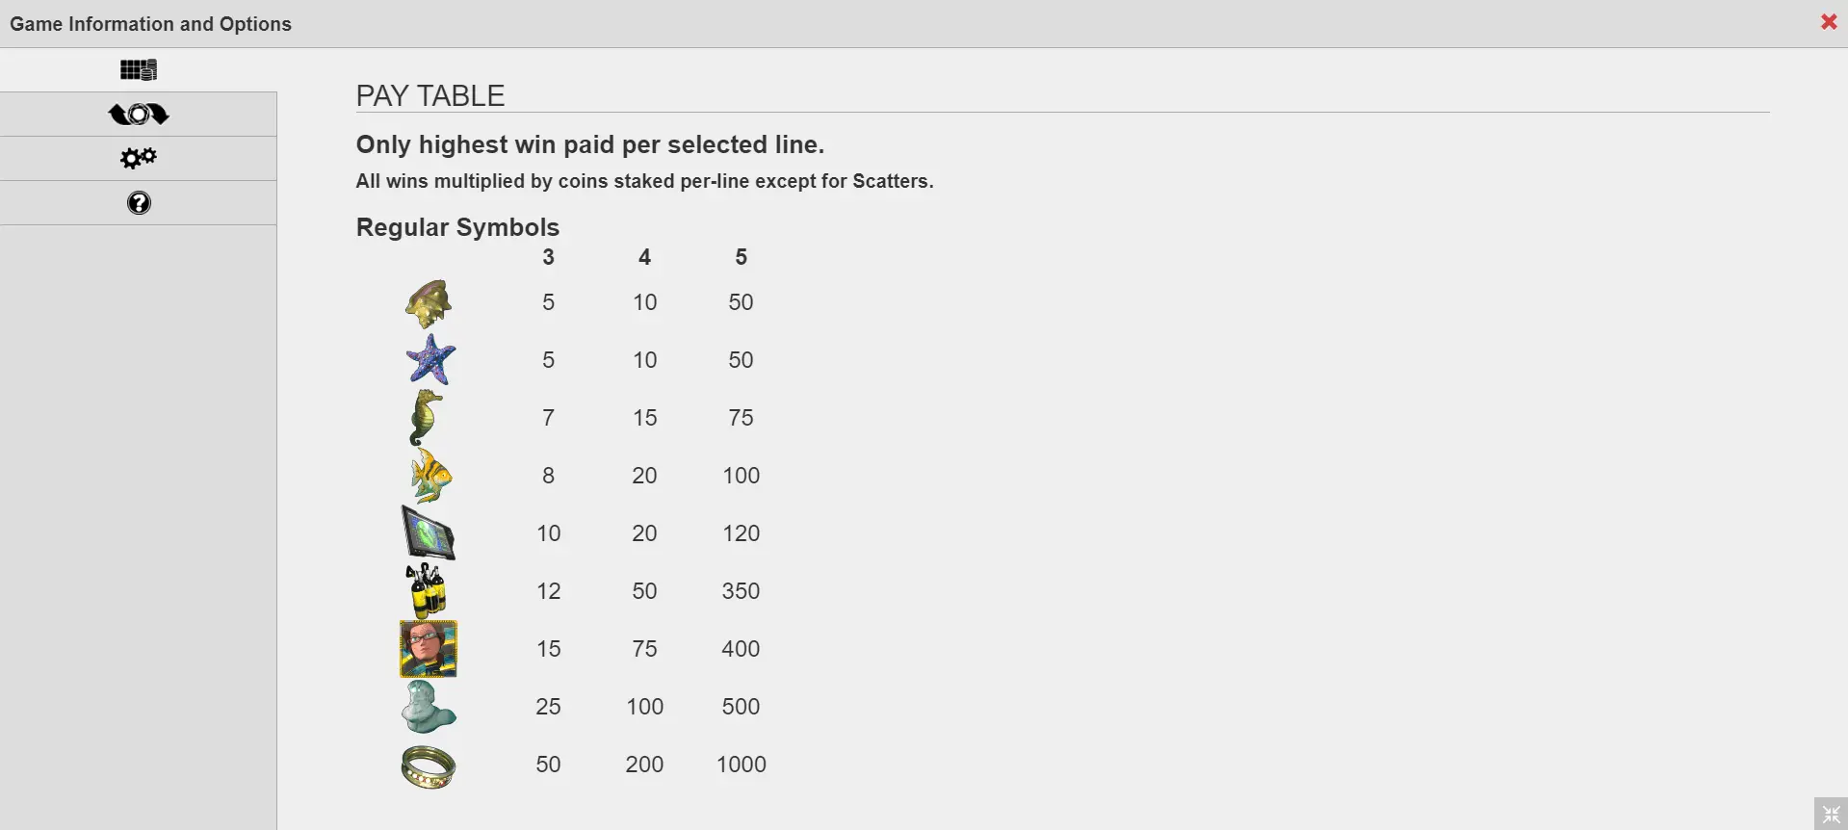Collapse the panel with the corner shrink icon
Image resolution: width=1848 pixels, height=830 pixels.
click(x=1831, y=814)
